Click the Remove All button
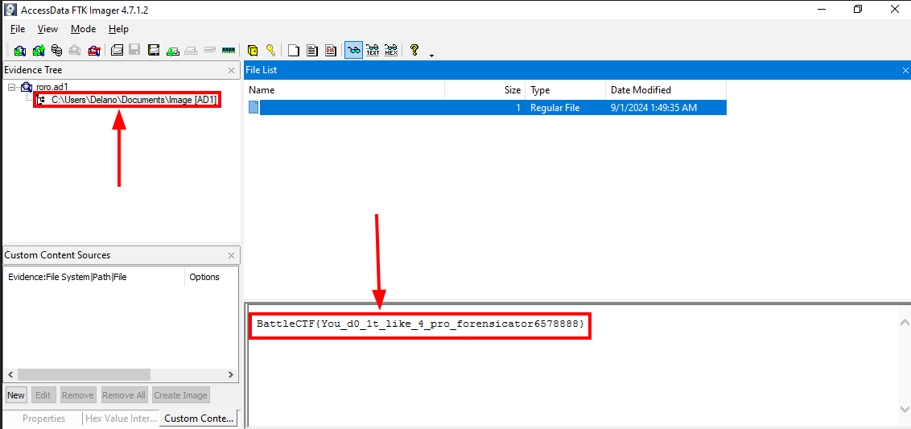 (x=124, y=395)
